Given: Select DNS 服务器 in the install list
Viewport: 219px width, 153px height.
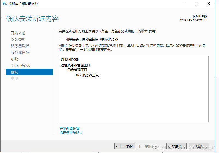Looking at the screenshot, I should coord(70,59).
